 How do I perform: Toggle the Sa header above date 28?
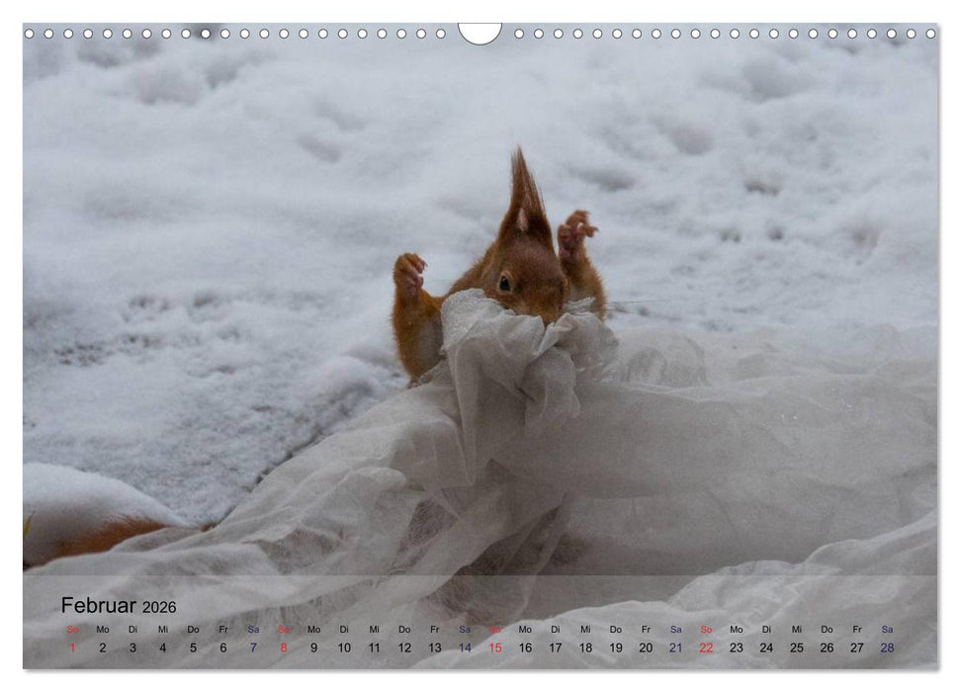pos(888,629)
